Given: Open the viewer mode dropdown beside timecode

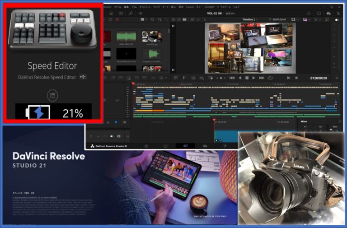Looking at the screenshot, I should click(295, 20).
